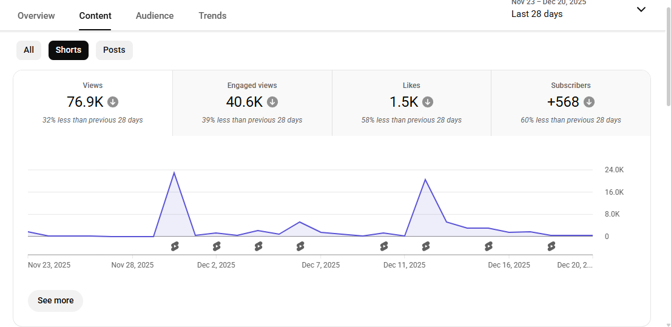The width and height of the screenshot is (671, 327).
Task: Click the Shorts marker on Nov 30
Action: [x=175, y=246]
